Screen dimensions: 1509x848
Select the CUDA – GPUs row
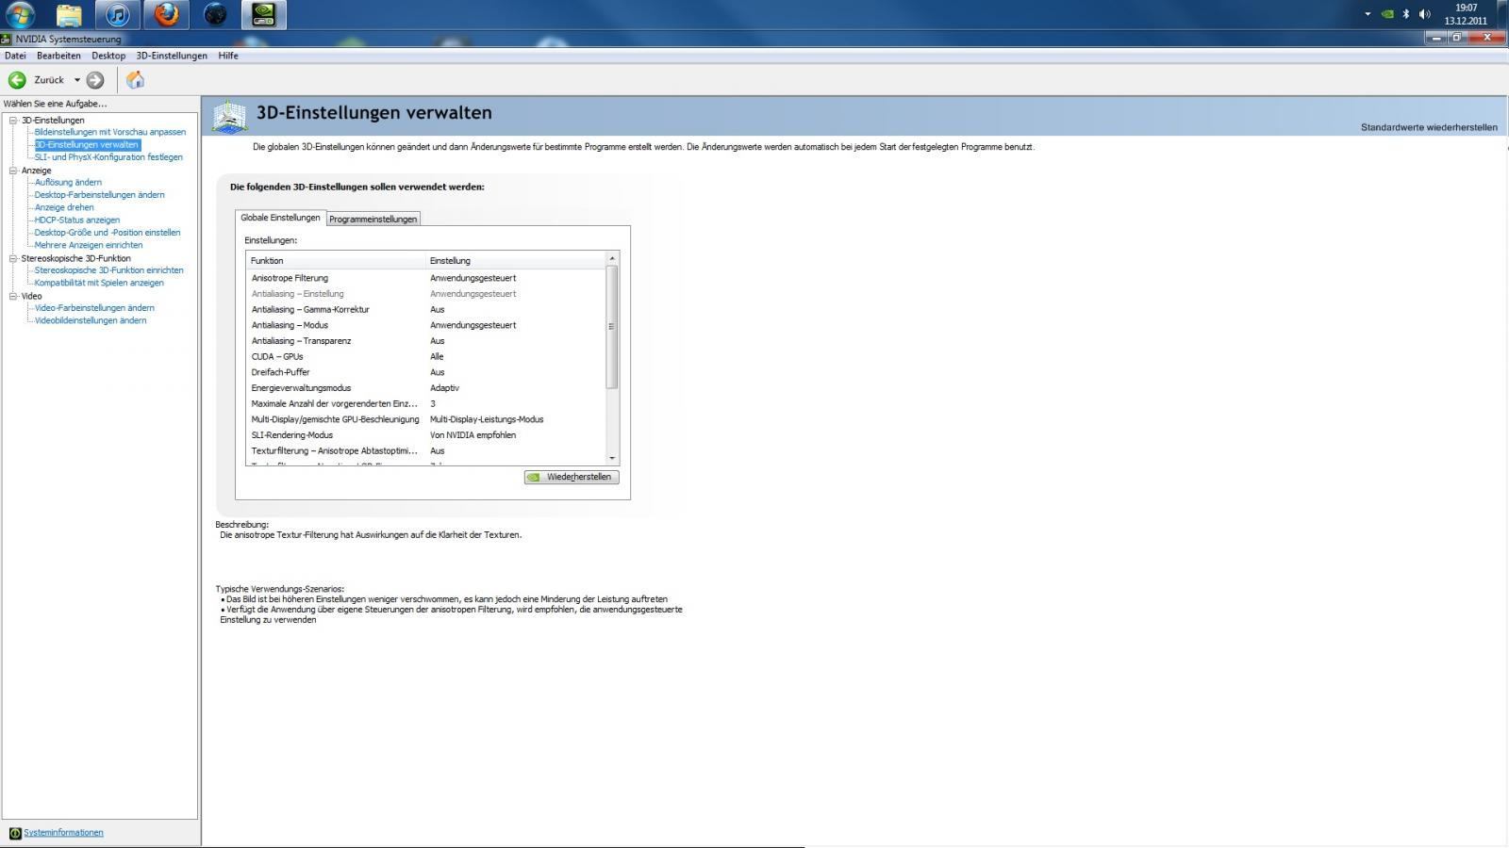pyautogui.click(x=426, y=356)
